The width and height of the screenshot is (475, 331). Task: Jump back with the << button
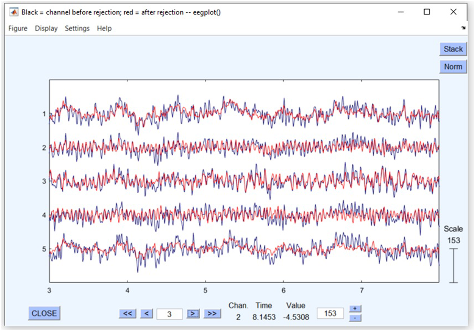tap(128, 313)
